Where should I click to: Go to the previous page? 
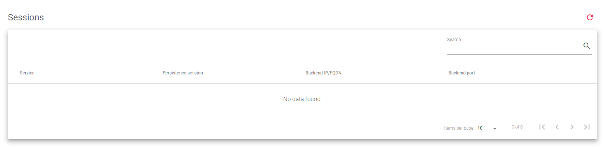click(x=557, y=127)
